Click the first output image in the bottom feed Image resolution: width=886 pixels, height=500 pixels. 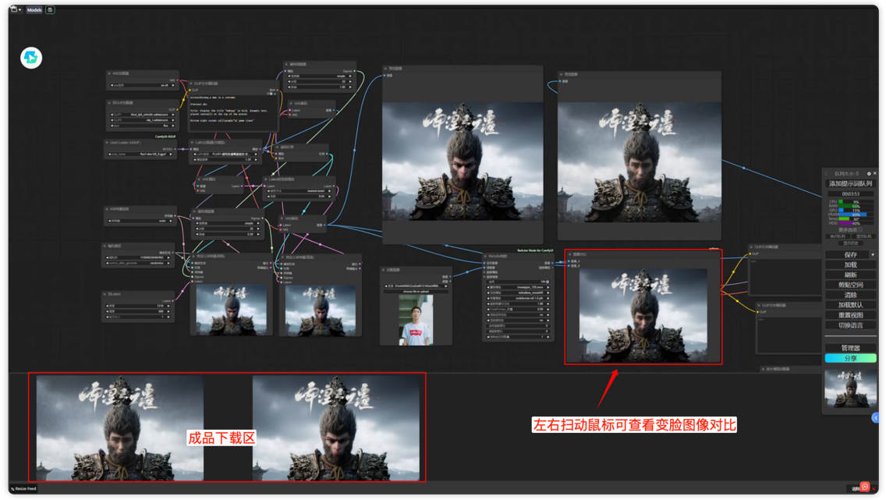click(x=120, y=427)
